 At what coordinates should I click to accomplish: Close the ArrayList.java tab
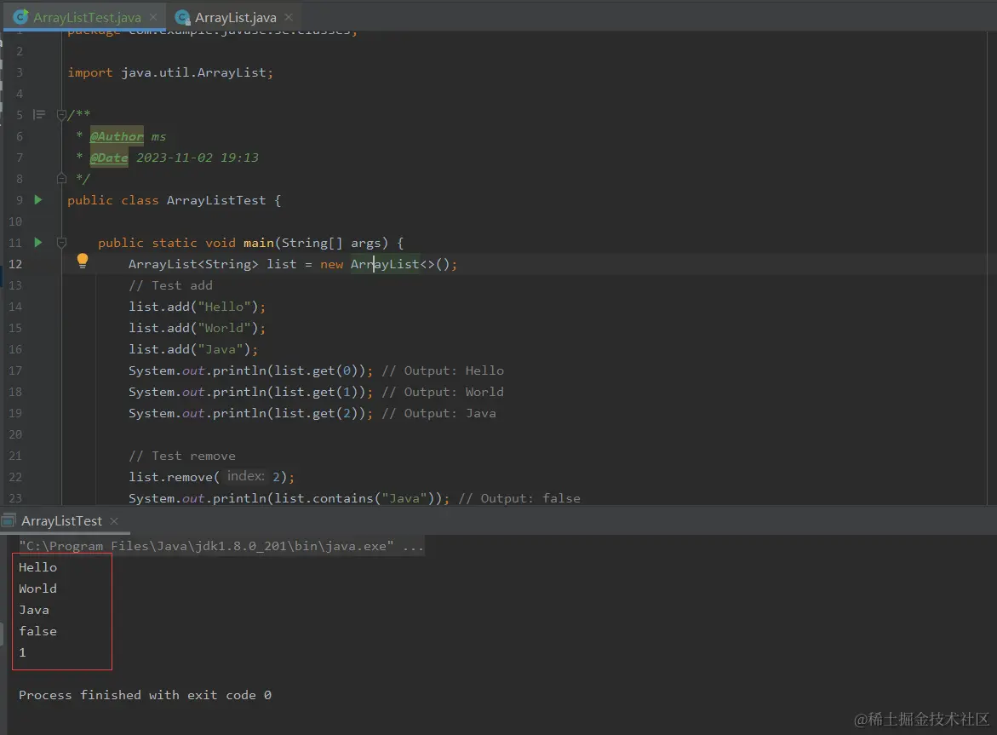click(289, 17)
